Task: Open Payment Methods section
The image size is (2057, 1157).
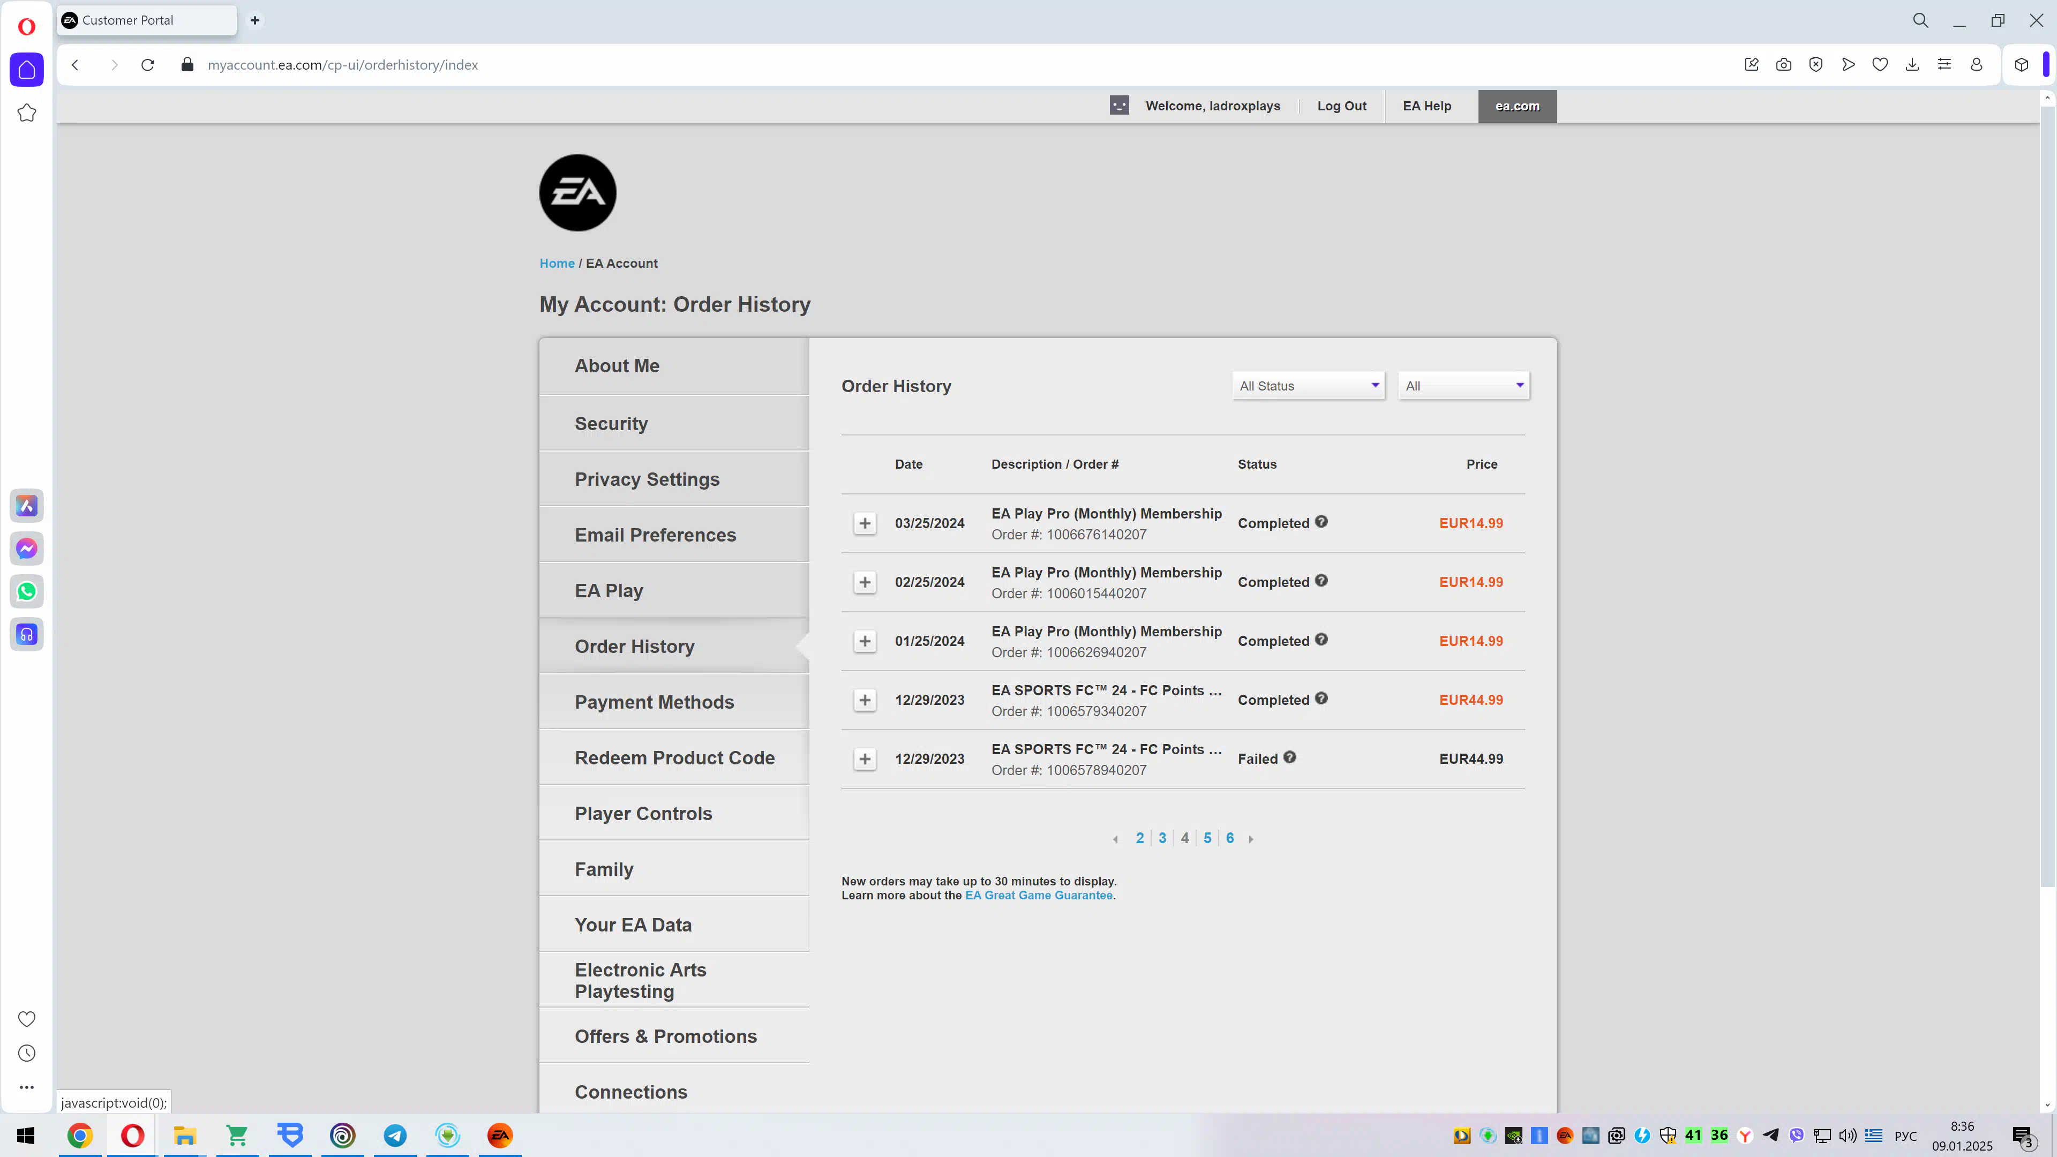Action: [x=674, y=702]
